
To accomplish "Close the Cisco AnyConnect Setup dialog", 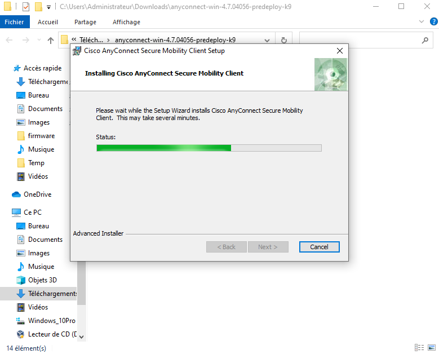I will (339, 51).
